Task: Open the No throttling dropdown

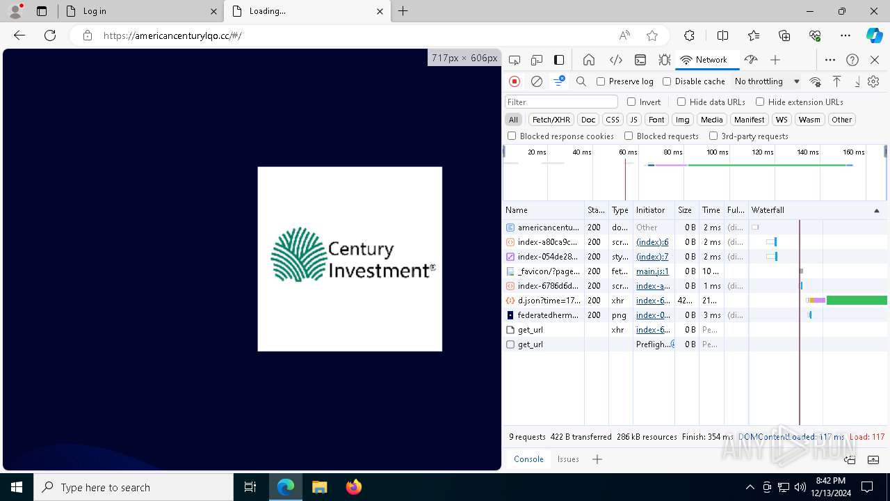Action: (x=767, y=81)
